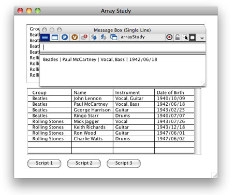Toggle the padlock lock-stack icon
The image size is (235, 195).
[178, 37]
